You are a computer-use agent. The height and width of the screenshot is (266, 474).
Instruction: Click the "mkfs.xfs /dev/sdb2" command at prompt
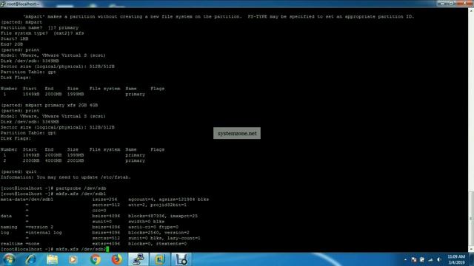pyautogui.click(x=81, y=249)
